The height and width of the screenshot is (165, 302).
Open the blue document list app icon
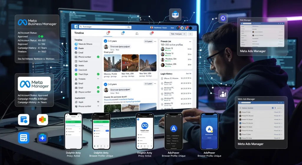[24, 138]
